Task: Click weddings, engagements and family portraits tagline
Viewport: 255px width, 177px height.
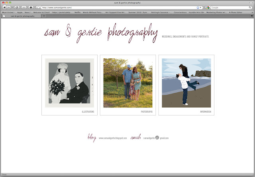Action: tap(185, 36)
